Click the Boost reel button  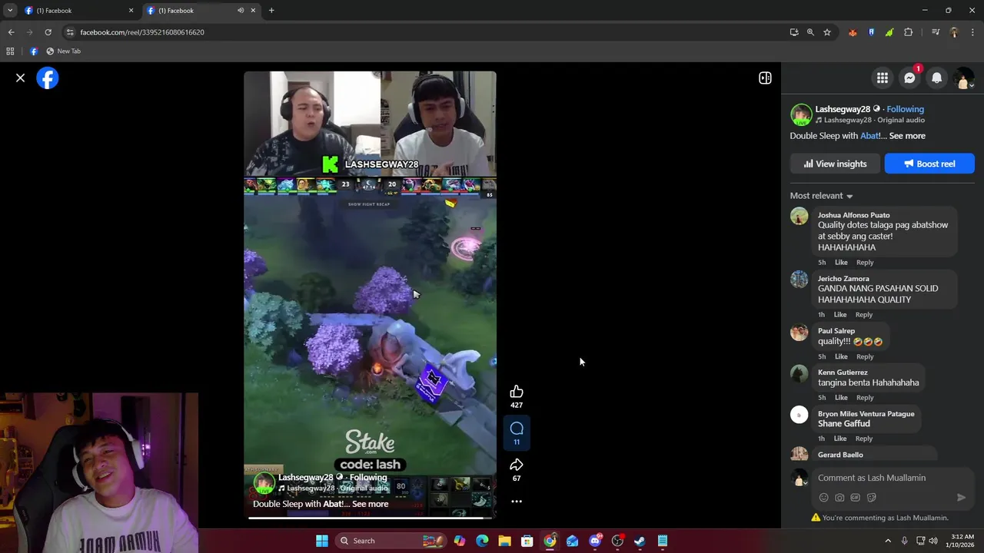pyautogui.click(x=929, y=164)
